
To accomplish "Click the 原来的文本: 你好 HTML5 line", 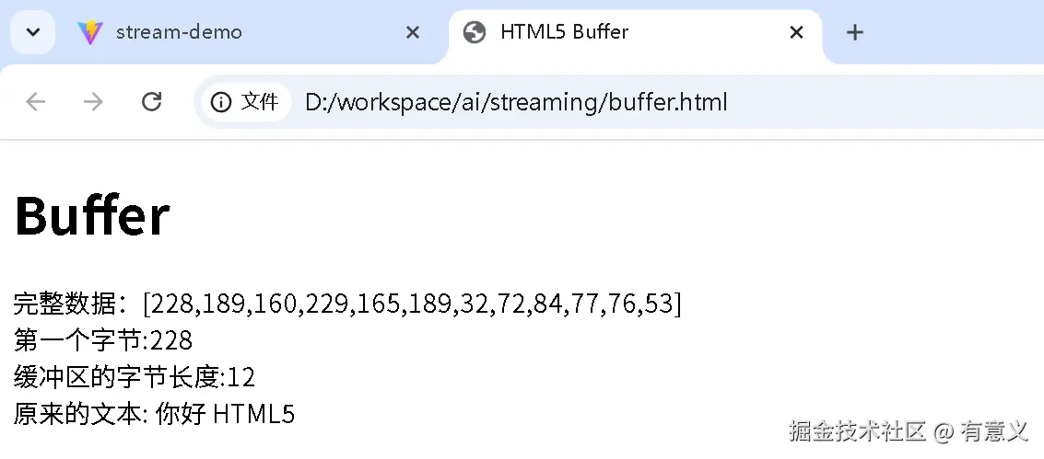I will point(154,414).
